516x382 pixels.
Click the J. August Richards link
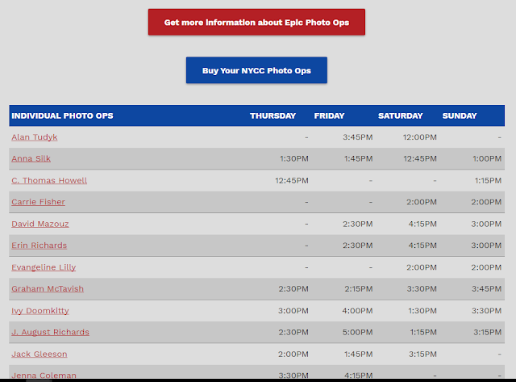pos(50,332)
